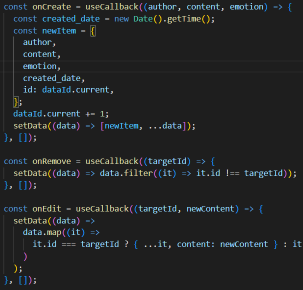Click the emotion parameter in onCreate signature
This screenshot has width=303, height=290.
[x=246, y=7]
